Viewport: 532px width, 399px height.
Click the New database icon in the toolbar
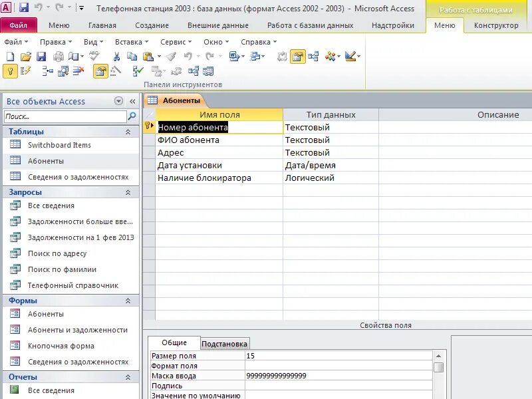coord(10,57)
